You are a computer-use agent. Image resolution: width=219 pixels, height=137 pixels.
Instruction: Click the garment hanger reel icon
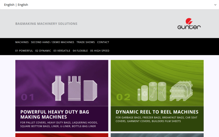click(162, 91)
